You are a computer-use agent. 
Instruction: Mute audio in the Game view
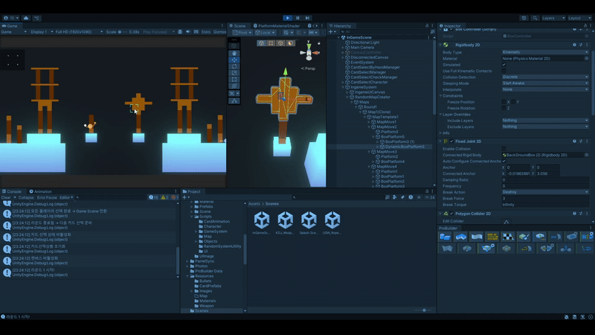pos(188,32)
